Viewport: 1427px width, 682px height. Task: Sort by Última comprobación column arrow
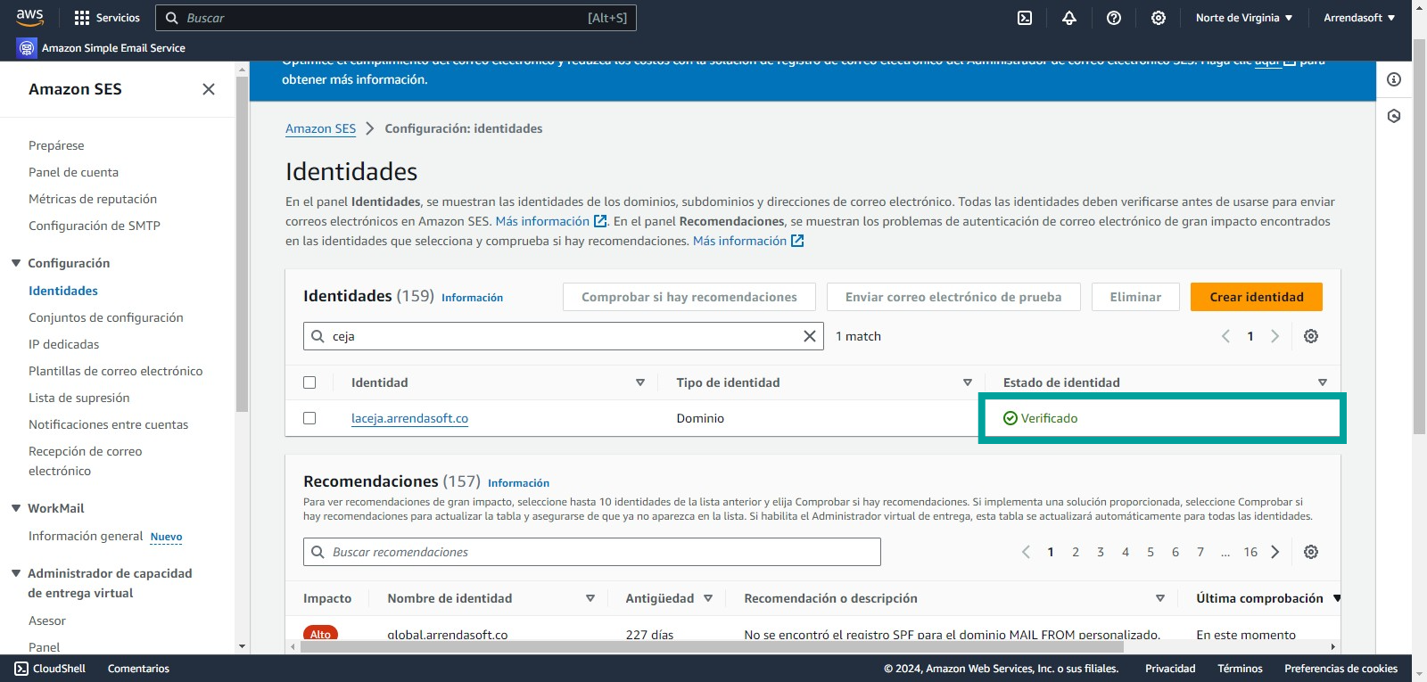[1337, 598]
